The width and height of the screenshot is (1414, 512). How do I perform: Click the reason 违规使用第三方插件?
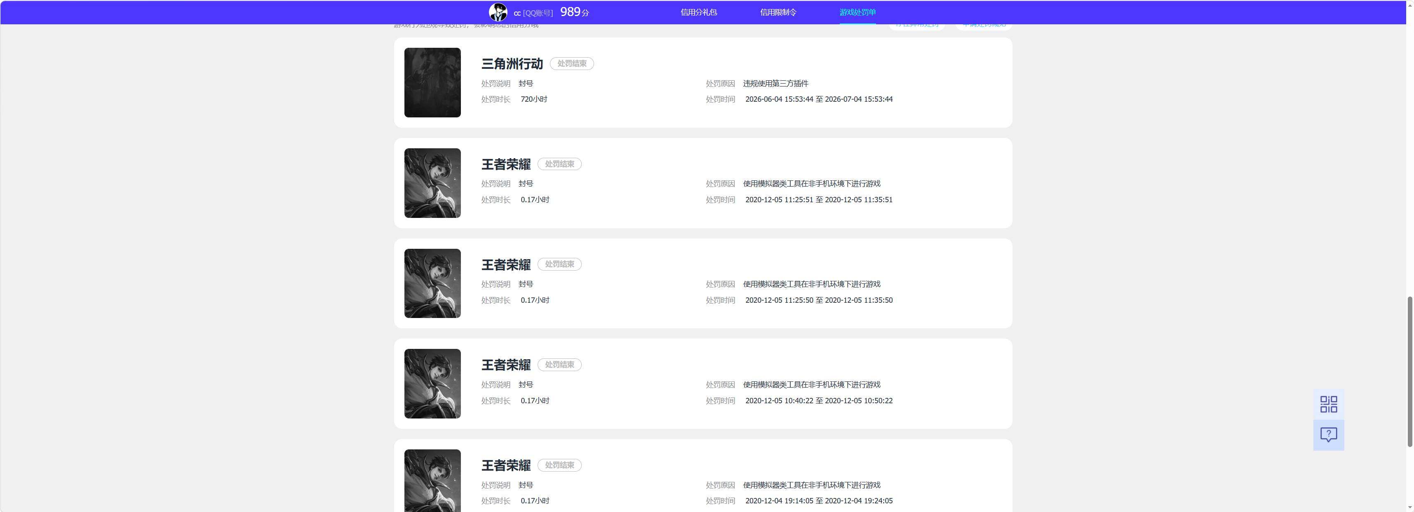point(775,83)
